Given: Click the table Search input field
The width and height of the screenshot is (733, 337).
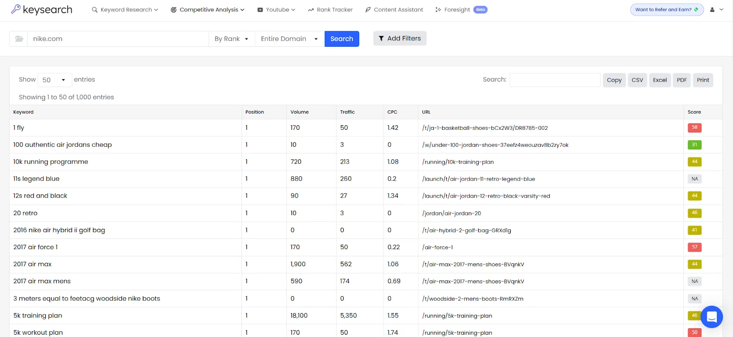Looking at the screenshot, I should pyautogui.click(x=555, y=80).
